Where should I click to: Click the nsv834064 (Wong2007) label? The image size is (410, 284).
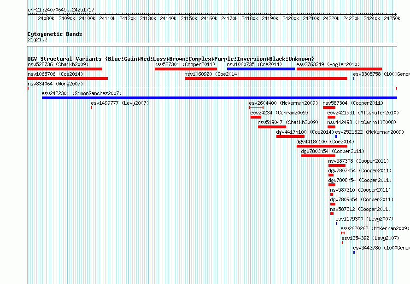(55, 84)
